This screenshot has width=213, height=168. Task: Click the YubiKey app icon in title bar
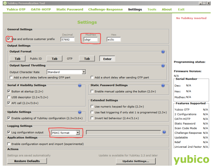pos(5,3)
